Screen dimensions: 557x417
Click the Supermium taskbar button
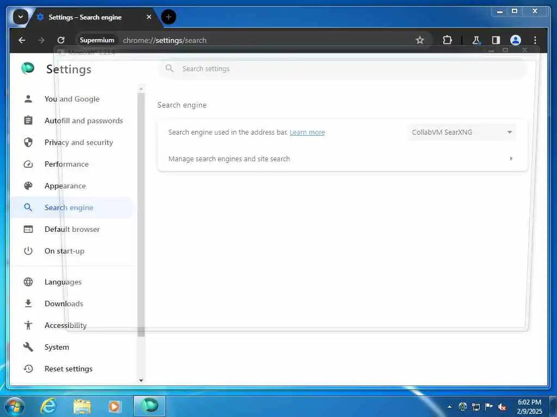(x=149, y=406)
